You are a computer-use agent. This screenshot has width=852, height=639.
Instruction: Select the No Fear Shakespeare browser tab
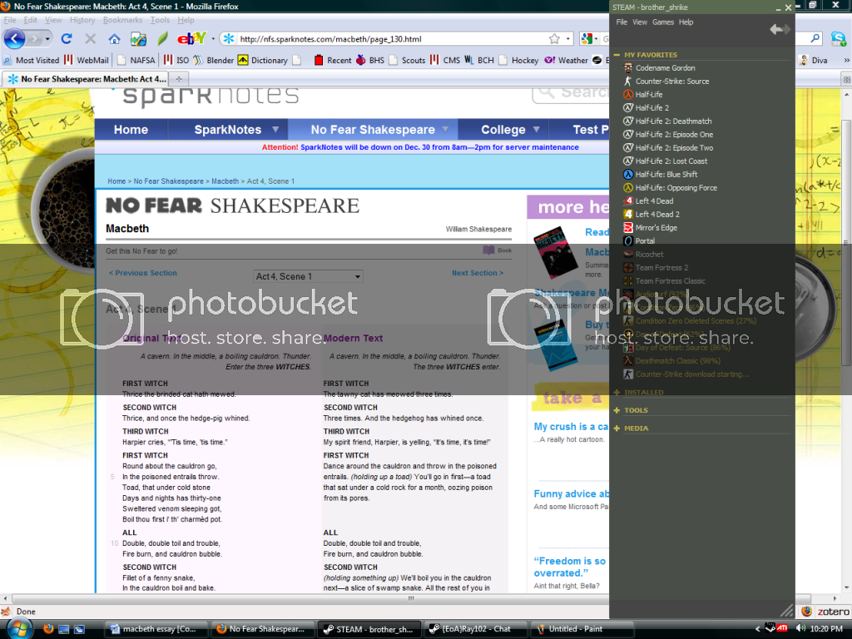tap(87, 79)
